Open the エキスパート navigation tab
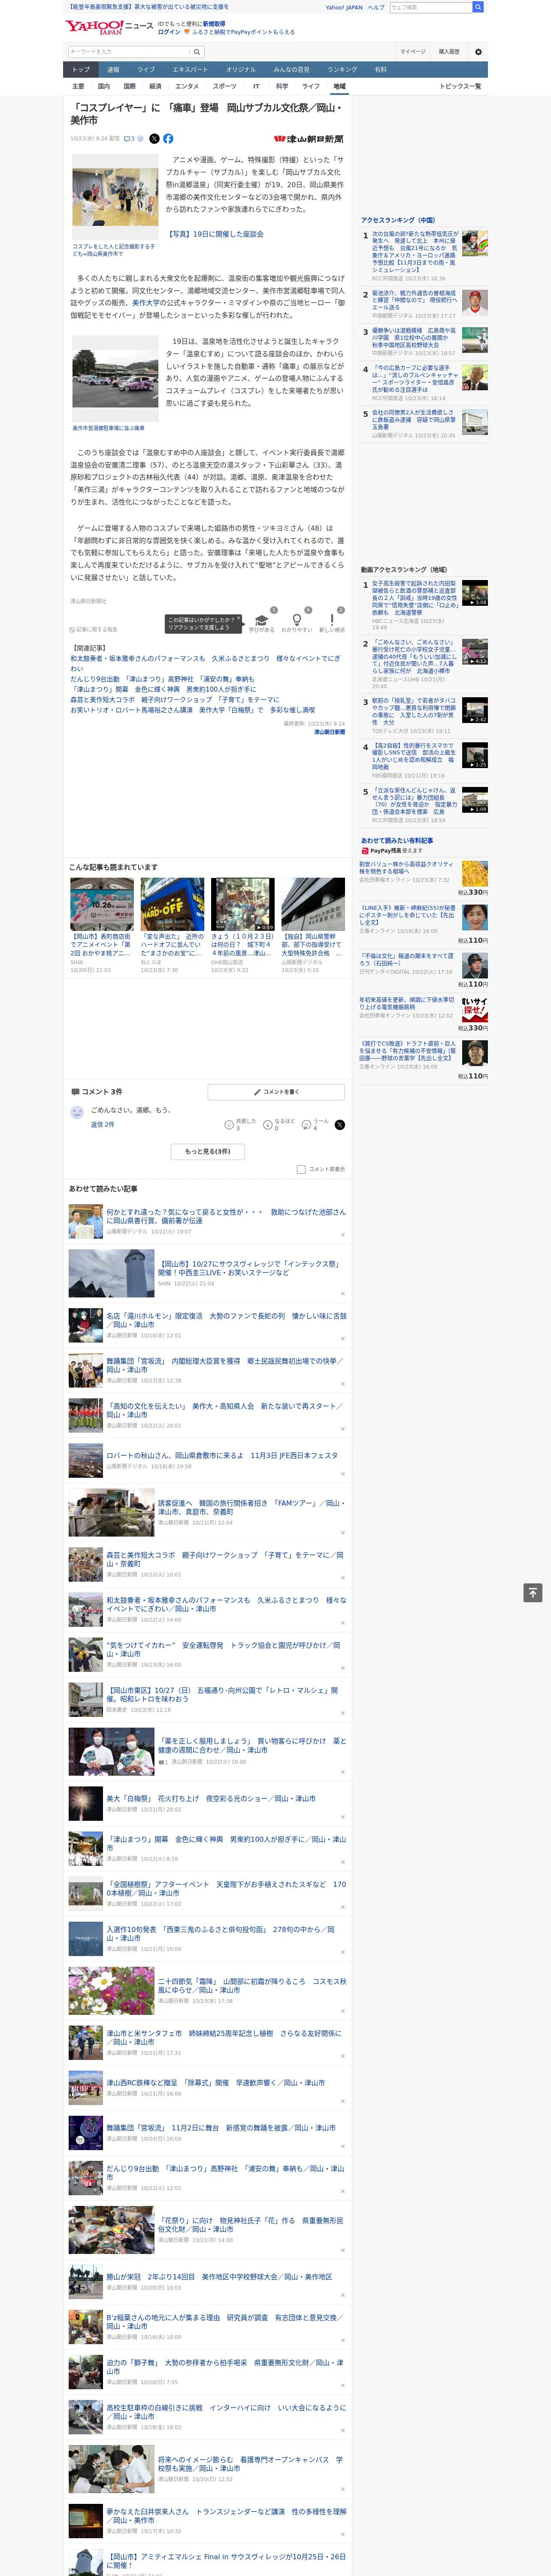Screen dimensions: 551x2576 click(x=190, y=70)
